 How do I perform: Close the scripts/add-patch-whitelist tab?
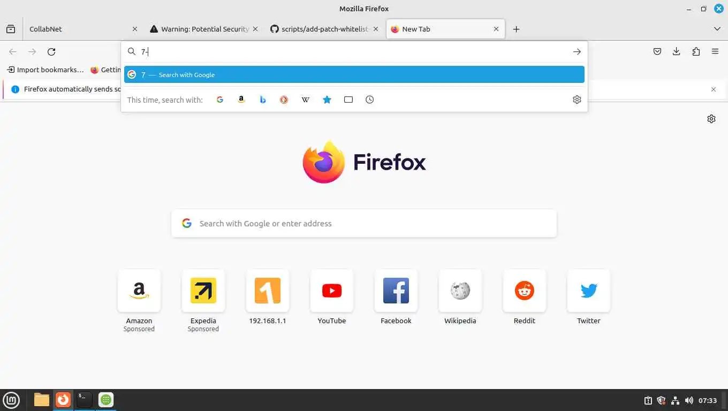(x=376, y=29)
